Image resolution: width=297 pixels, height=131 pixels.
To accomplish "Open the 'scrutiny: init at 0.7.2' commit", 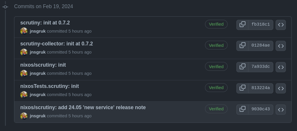I will [x=45, y=23].
